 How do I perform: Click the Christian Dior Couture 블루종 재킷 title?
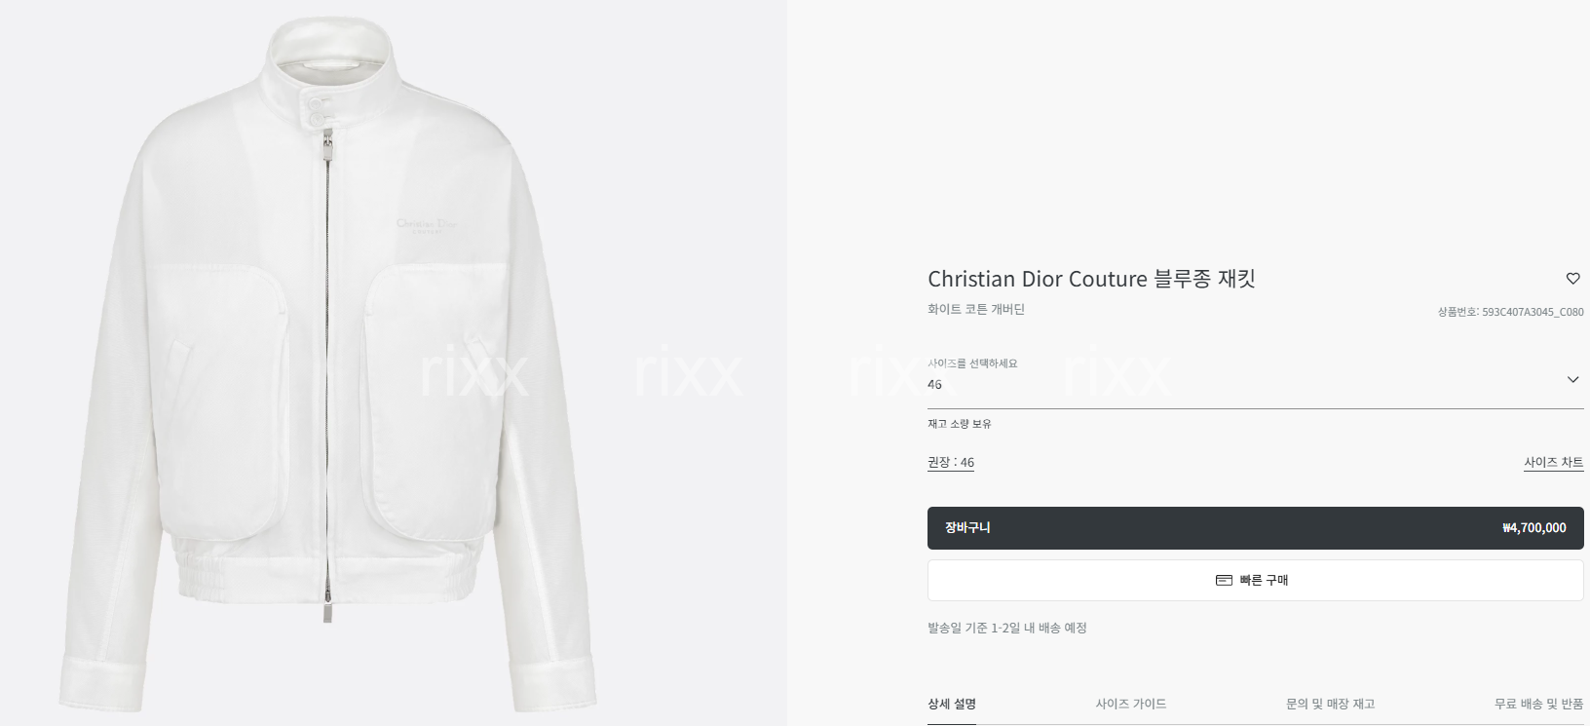pos(1091,279)
